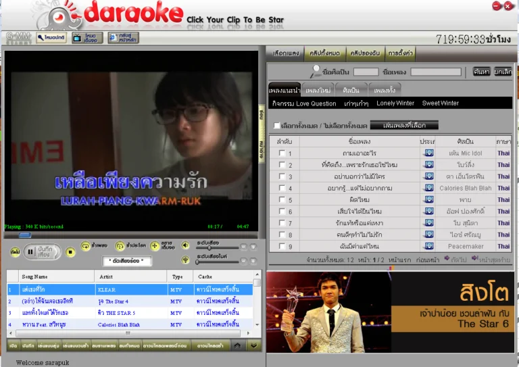Open the คลิปทั้งหมด tab

324,53
